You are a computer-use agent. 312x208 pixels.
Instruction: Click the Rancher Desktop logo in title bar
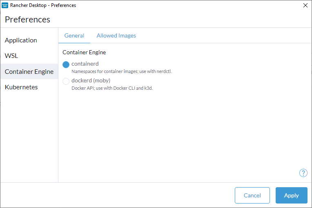tap(5, 5)
